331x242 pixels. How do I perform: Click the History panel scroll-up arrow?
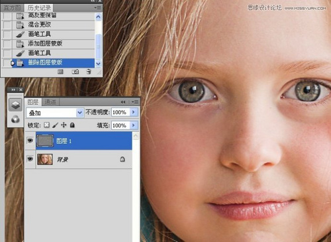point(98,17)
